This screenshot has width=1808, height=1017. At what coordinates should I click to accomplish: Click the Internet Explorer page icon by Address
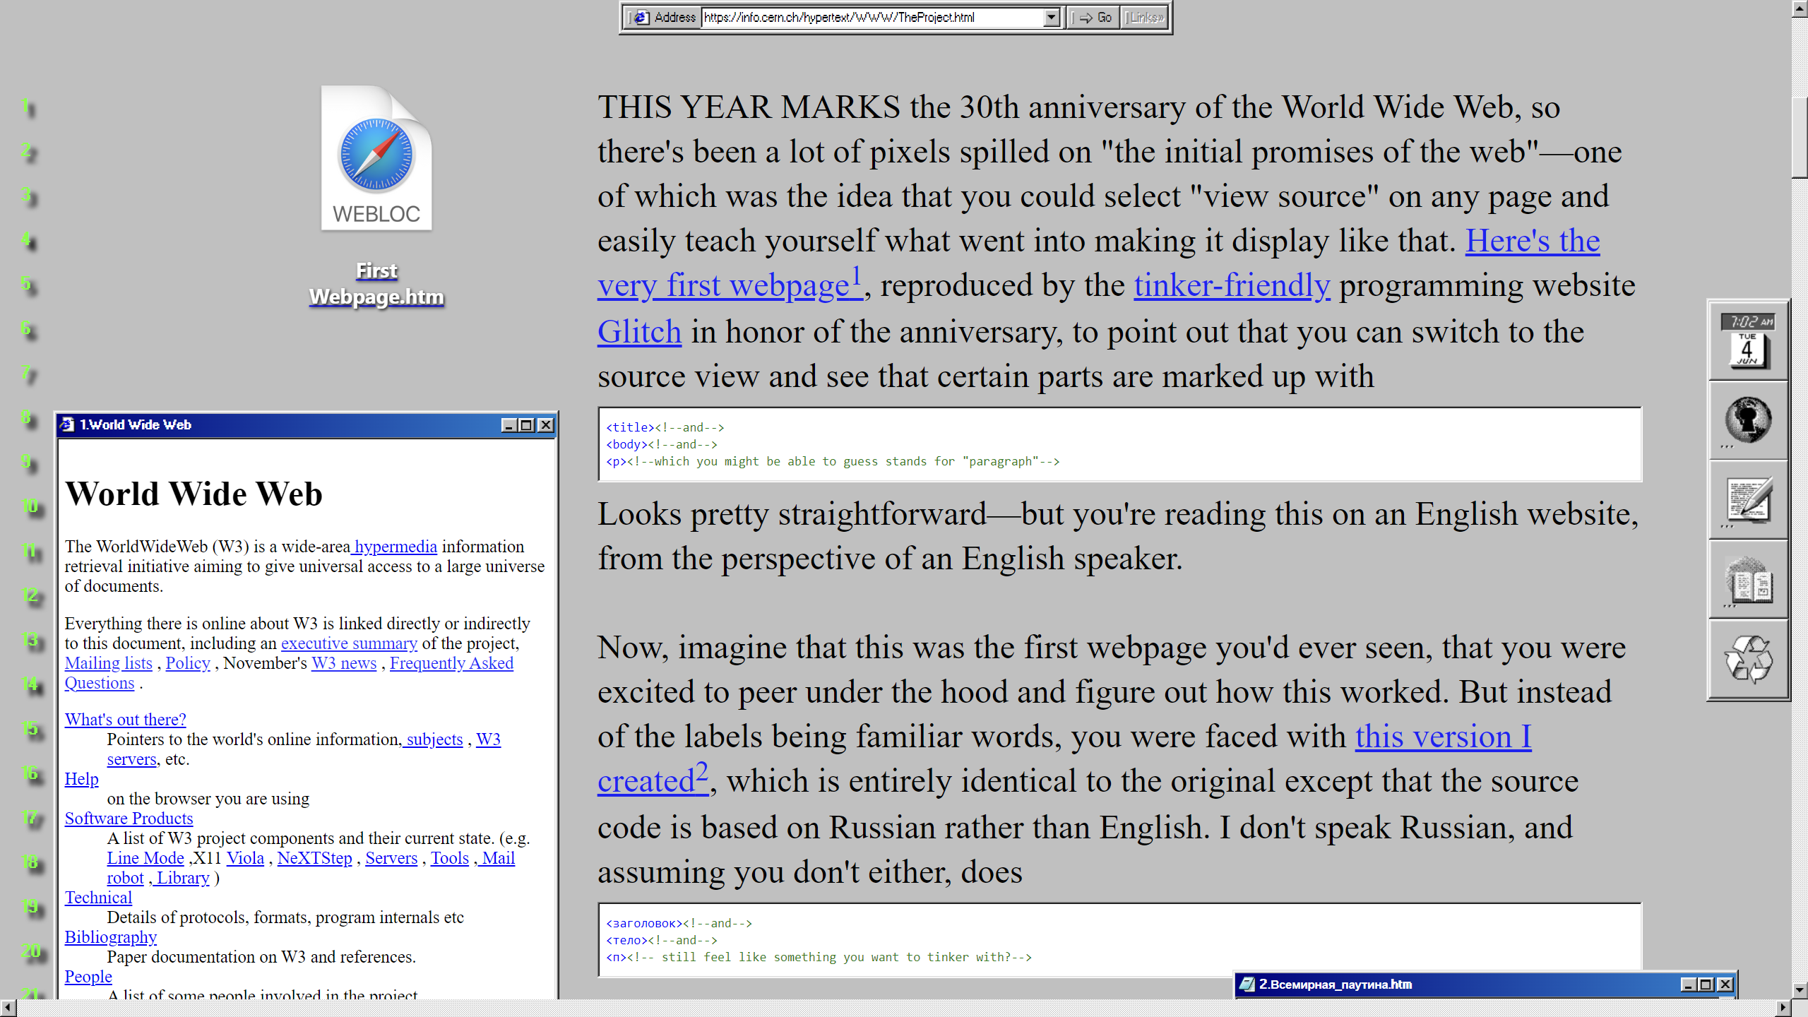pyautogui.click(x=640, y=18)
